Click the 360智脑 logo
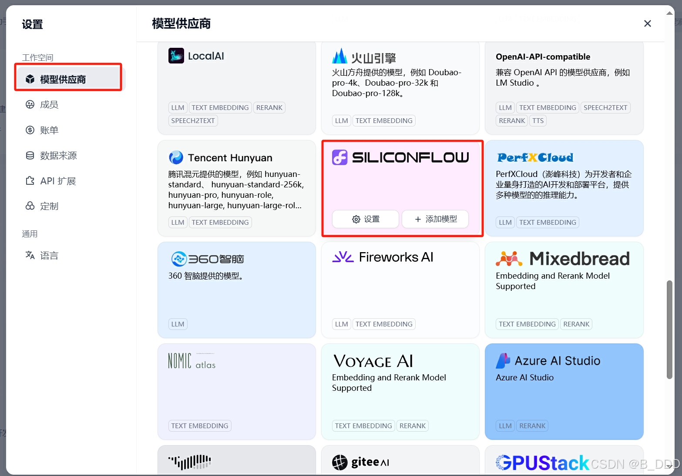 coord(207,259)
